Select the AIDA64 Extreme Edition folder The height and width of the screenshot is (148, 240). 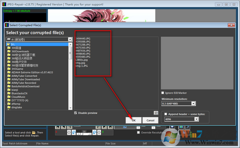(32, 72)
